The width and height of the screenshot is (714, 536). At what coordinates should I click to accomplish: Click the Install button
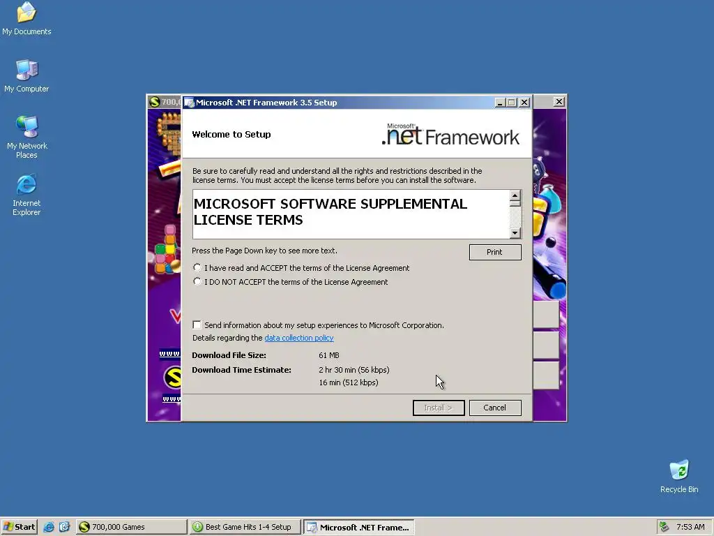click(x=439, y=408)
